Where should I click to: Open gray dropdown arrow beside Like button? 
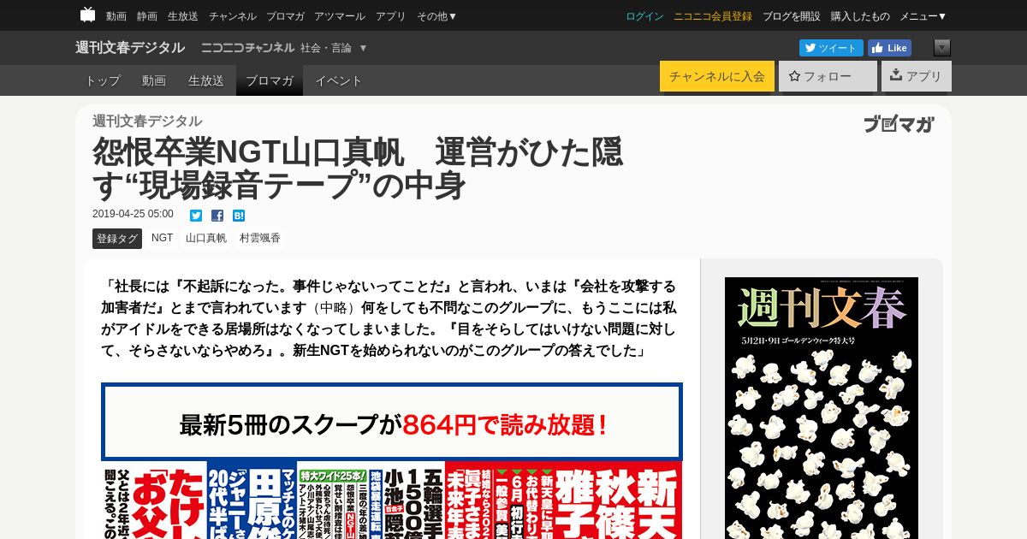(x=942, y=48)
